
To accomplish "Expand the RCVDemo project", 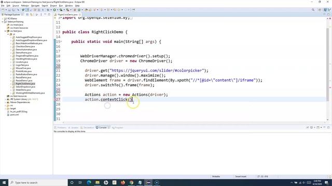I will (3, 19).
